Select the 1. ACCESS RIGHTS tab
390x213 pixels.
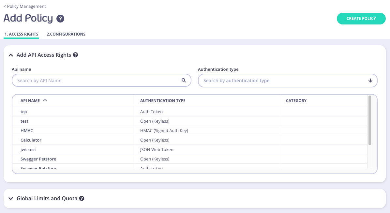[x=21, y=34]
